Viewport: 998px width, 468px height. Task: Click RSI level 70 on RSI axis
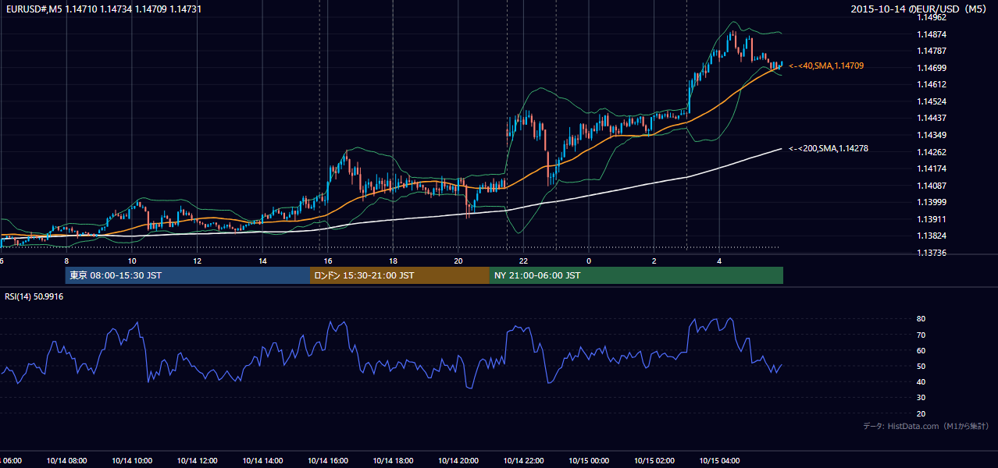(x=921, y=335)
